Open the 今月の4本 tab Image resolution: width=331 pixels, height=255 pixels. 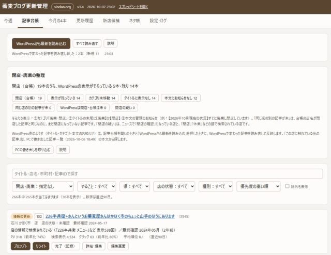coord(57,21)
